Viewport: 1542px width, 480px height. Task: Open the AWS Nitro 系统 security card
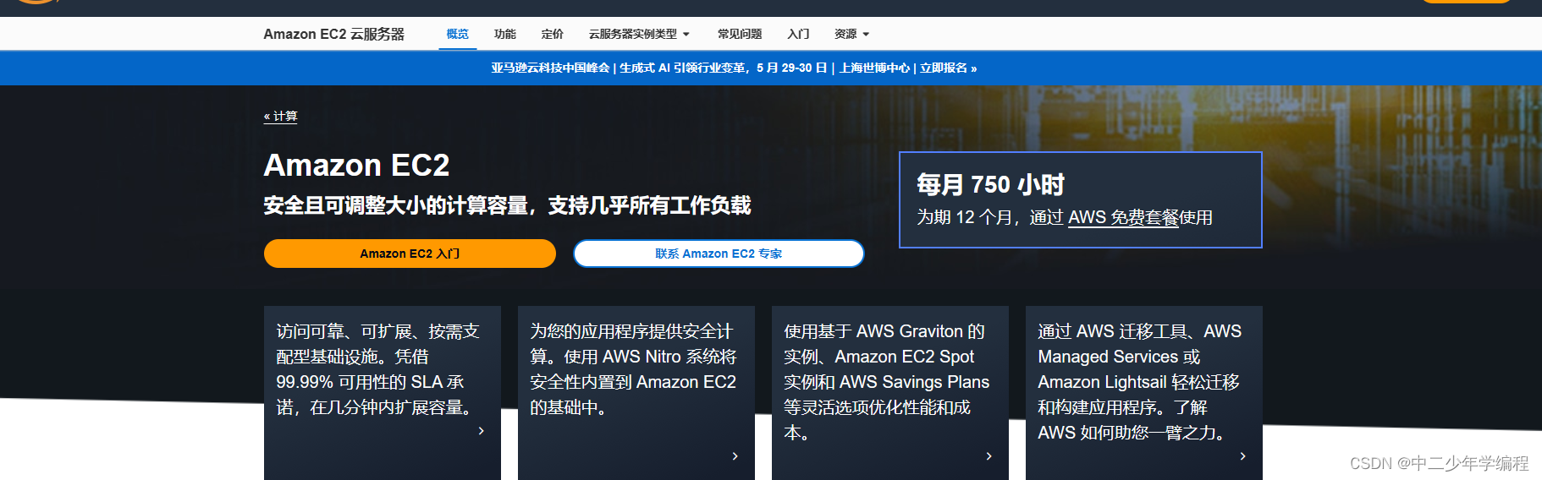tap(636, 393)
